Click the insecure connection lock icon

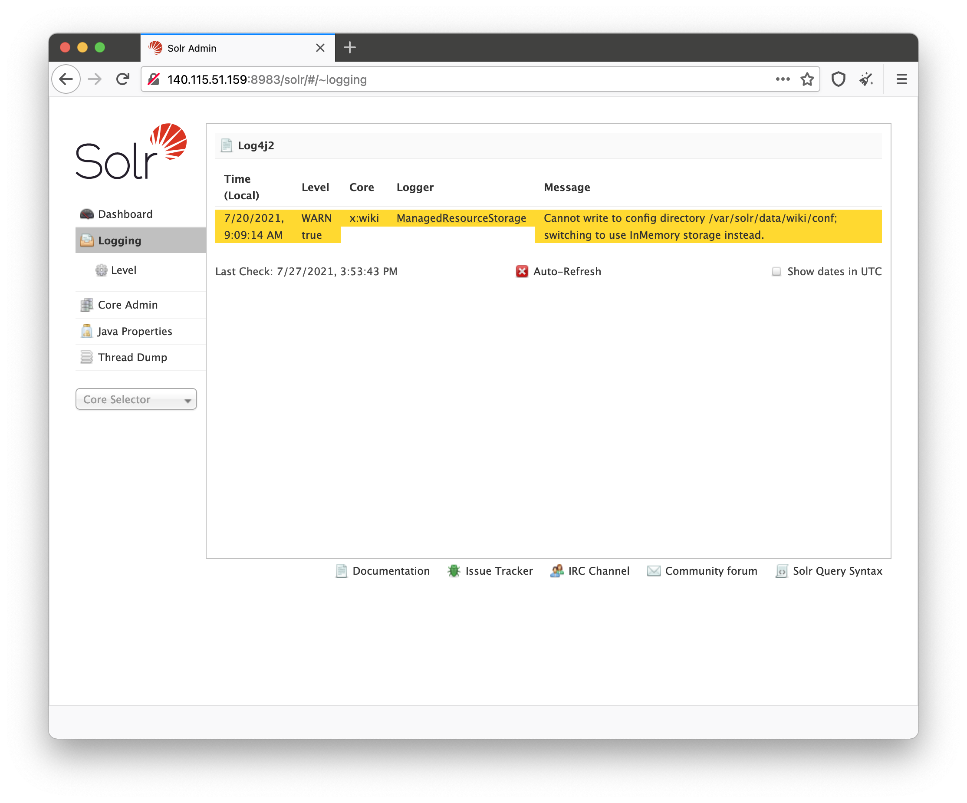[154, 79]
